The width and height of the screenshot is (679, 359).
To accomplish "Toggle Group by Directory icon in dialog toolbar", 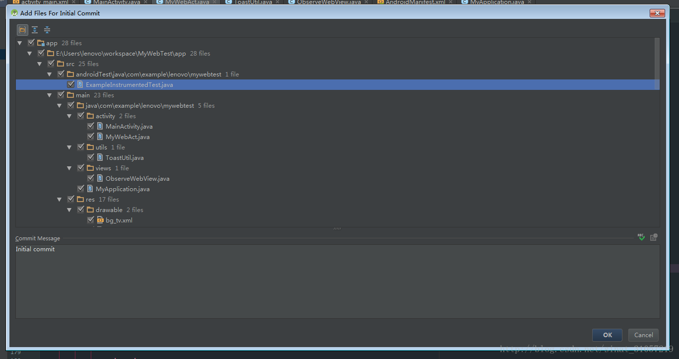I will click(22, 30).
